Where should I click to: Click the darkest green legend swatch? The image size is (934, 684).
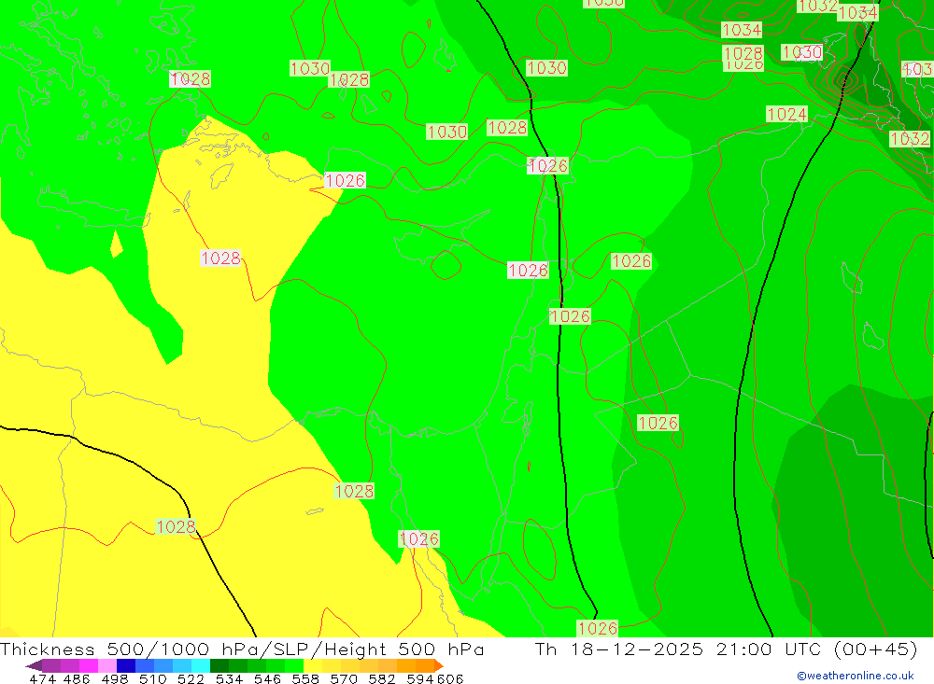click(x=219, y=665)
